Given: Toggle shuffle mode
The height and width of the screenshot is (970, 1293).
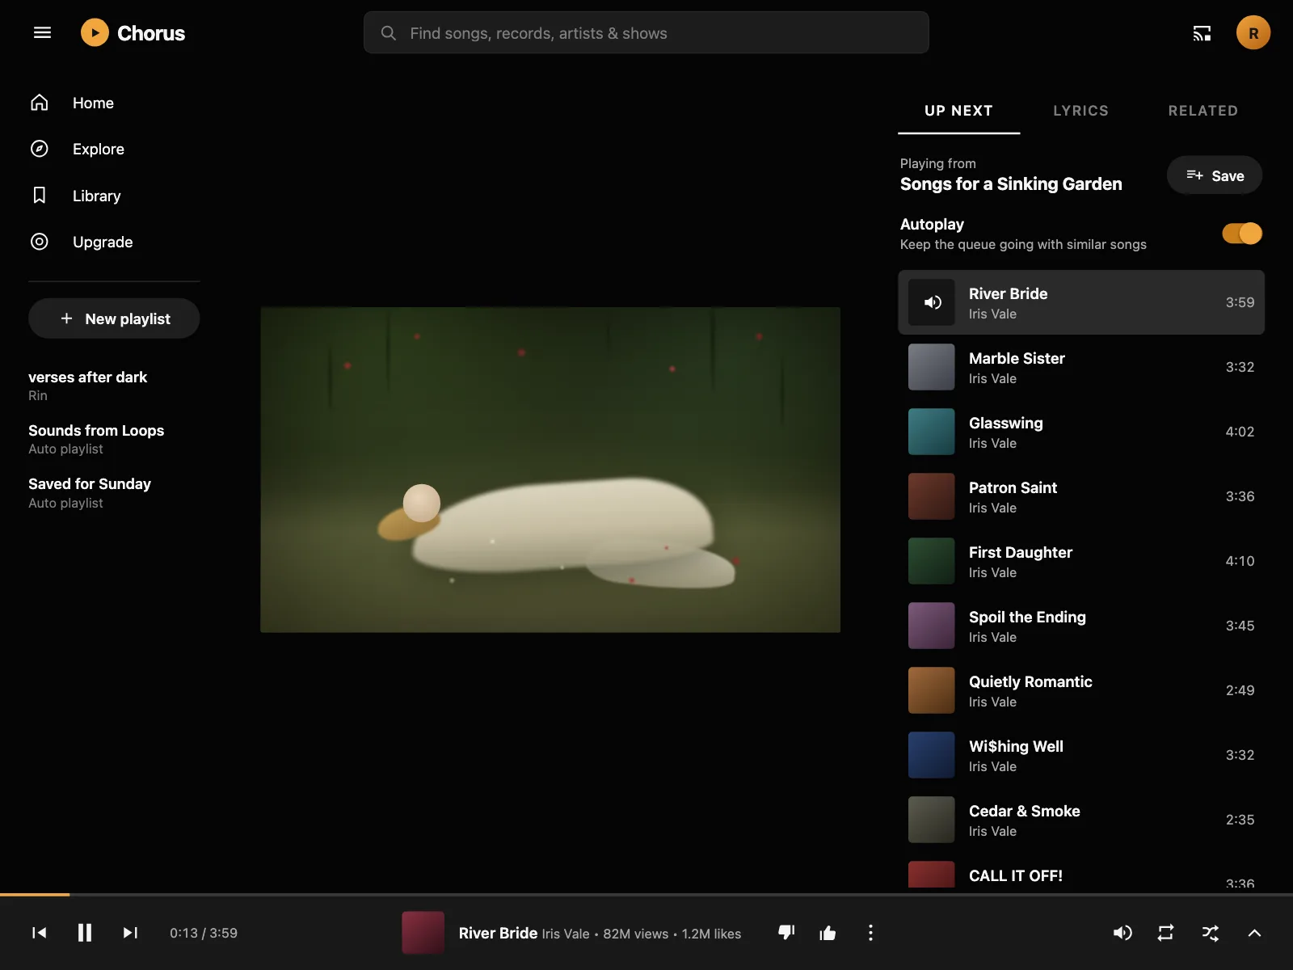Looking at the screenshot, I should pos(1210,933).
